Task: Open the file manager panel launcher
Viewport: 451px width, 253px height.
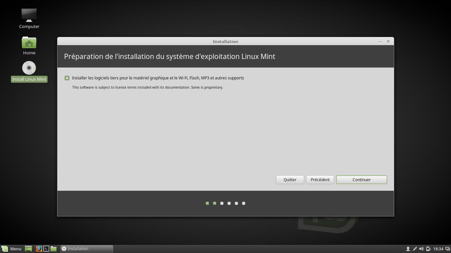Action: click(x=53, y=249)
